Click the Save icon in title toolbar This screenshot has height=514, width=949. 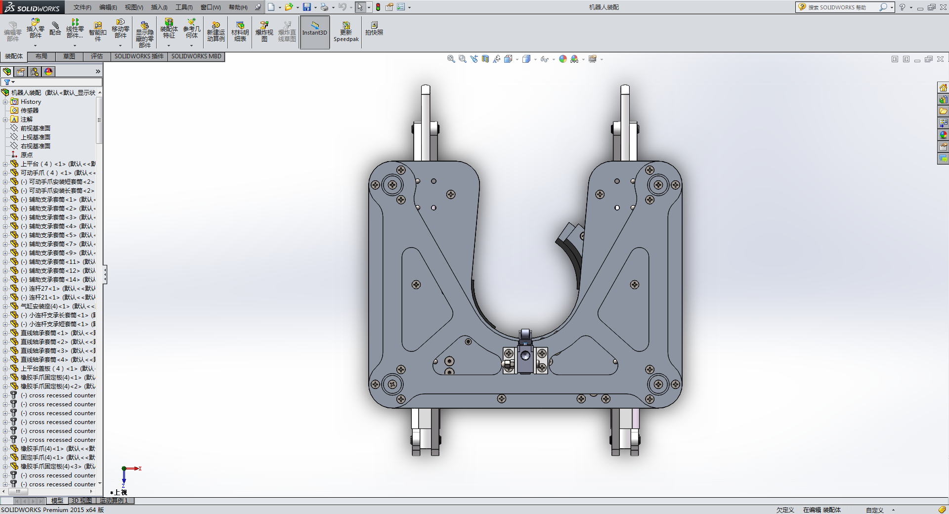[x=307, y=7]
